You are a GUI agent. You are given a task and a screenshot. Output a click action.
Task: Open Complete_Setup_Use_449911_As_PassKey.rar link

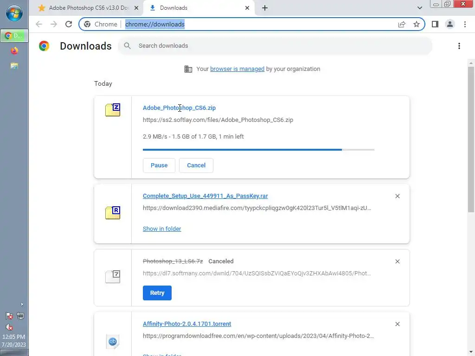click(x=205, y=196)
